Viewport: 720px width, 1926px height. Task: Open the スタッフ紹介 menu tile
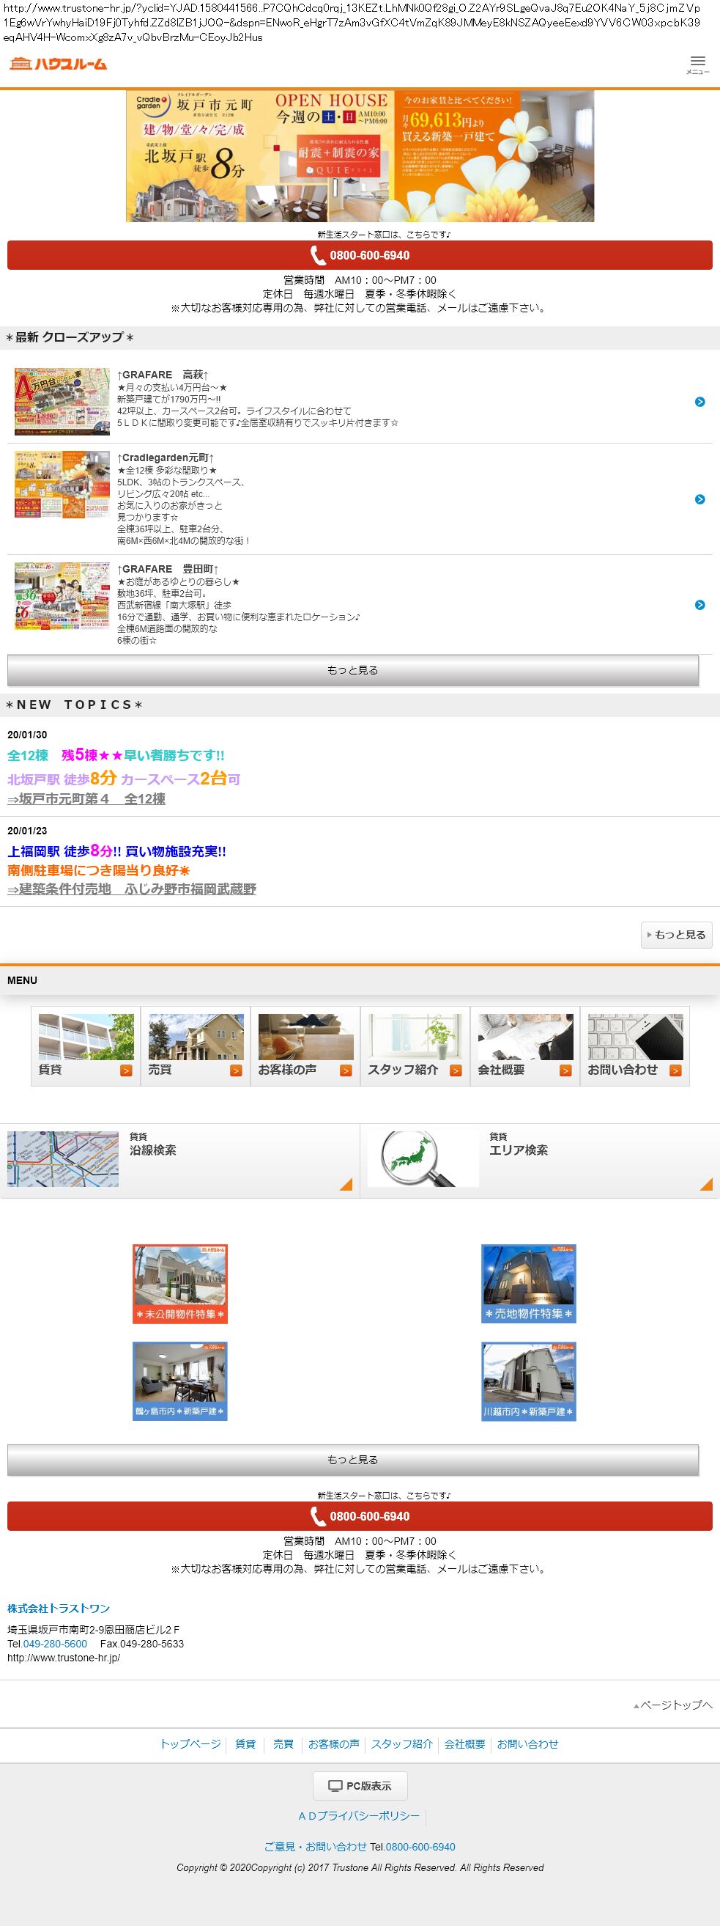point(415,1046)
